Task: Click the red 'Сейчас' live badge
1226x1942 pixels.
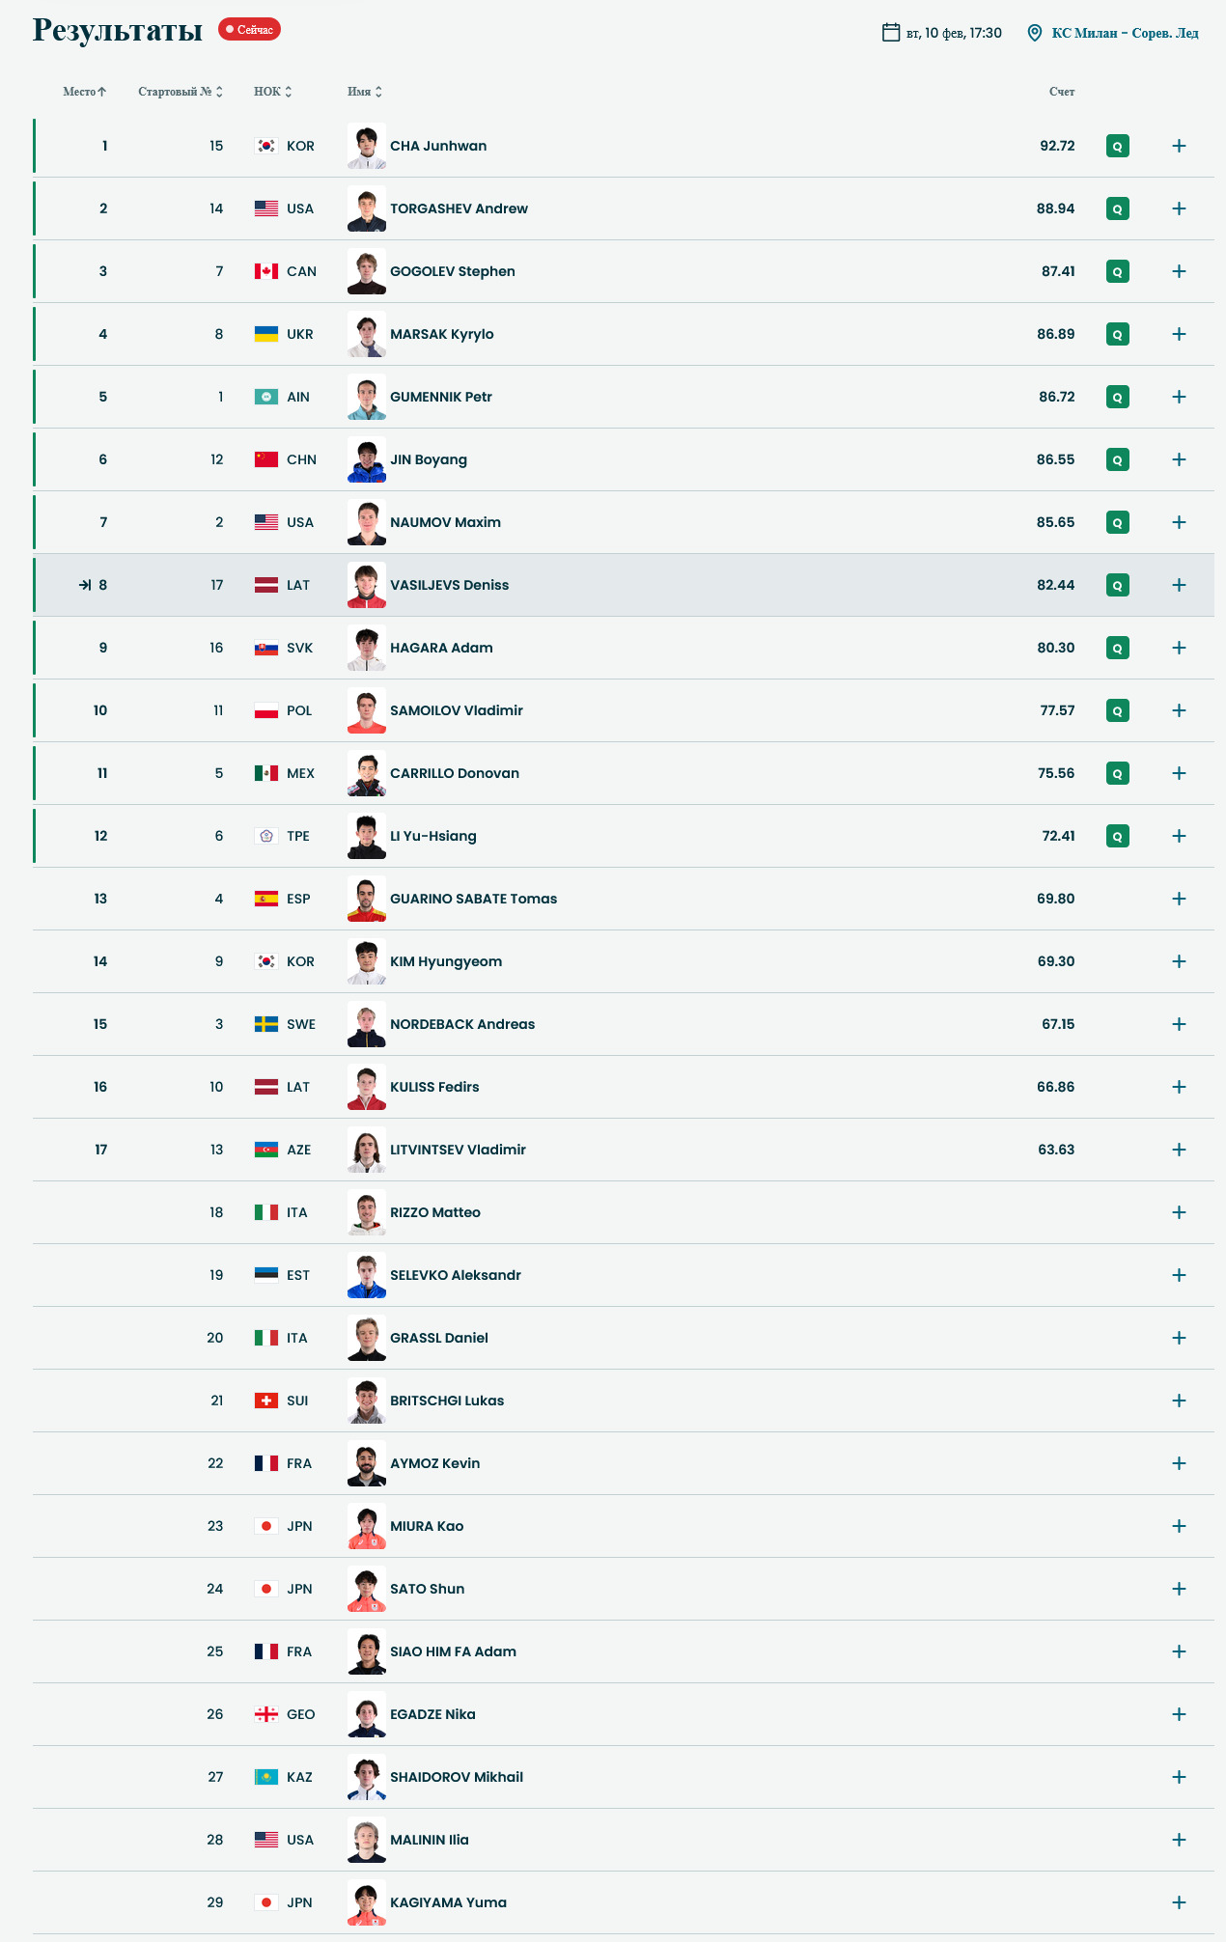Action: (249, 30)
